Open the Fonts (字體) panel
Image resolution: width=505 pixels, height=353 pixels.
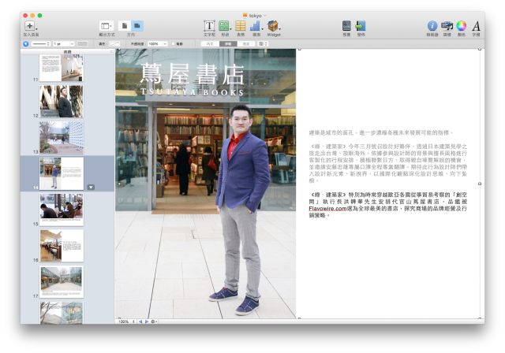[x=476, y=26]
